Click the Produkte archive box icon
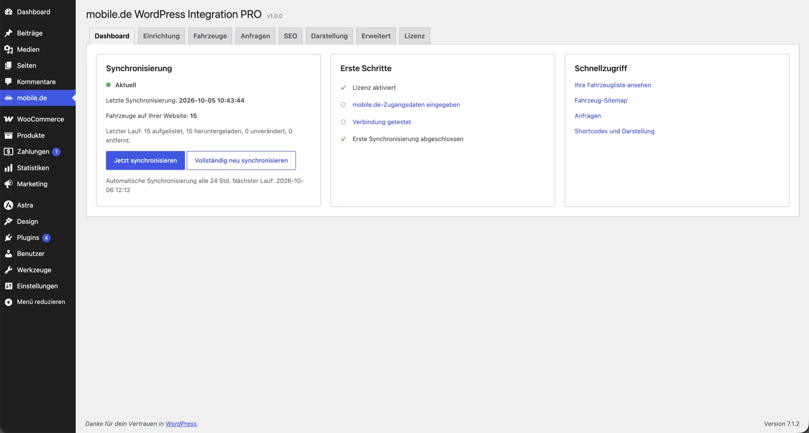The image size is (809, 433). (8, 135)
